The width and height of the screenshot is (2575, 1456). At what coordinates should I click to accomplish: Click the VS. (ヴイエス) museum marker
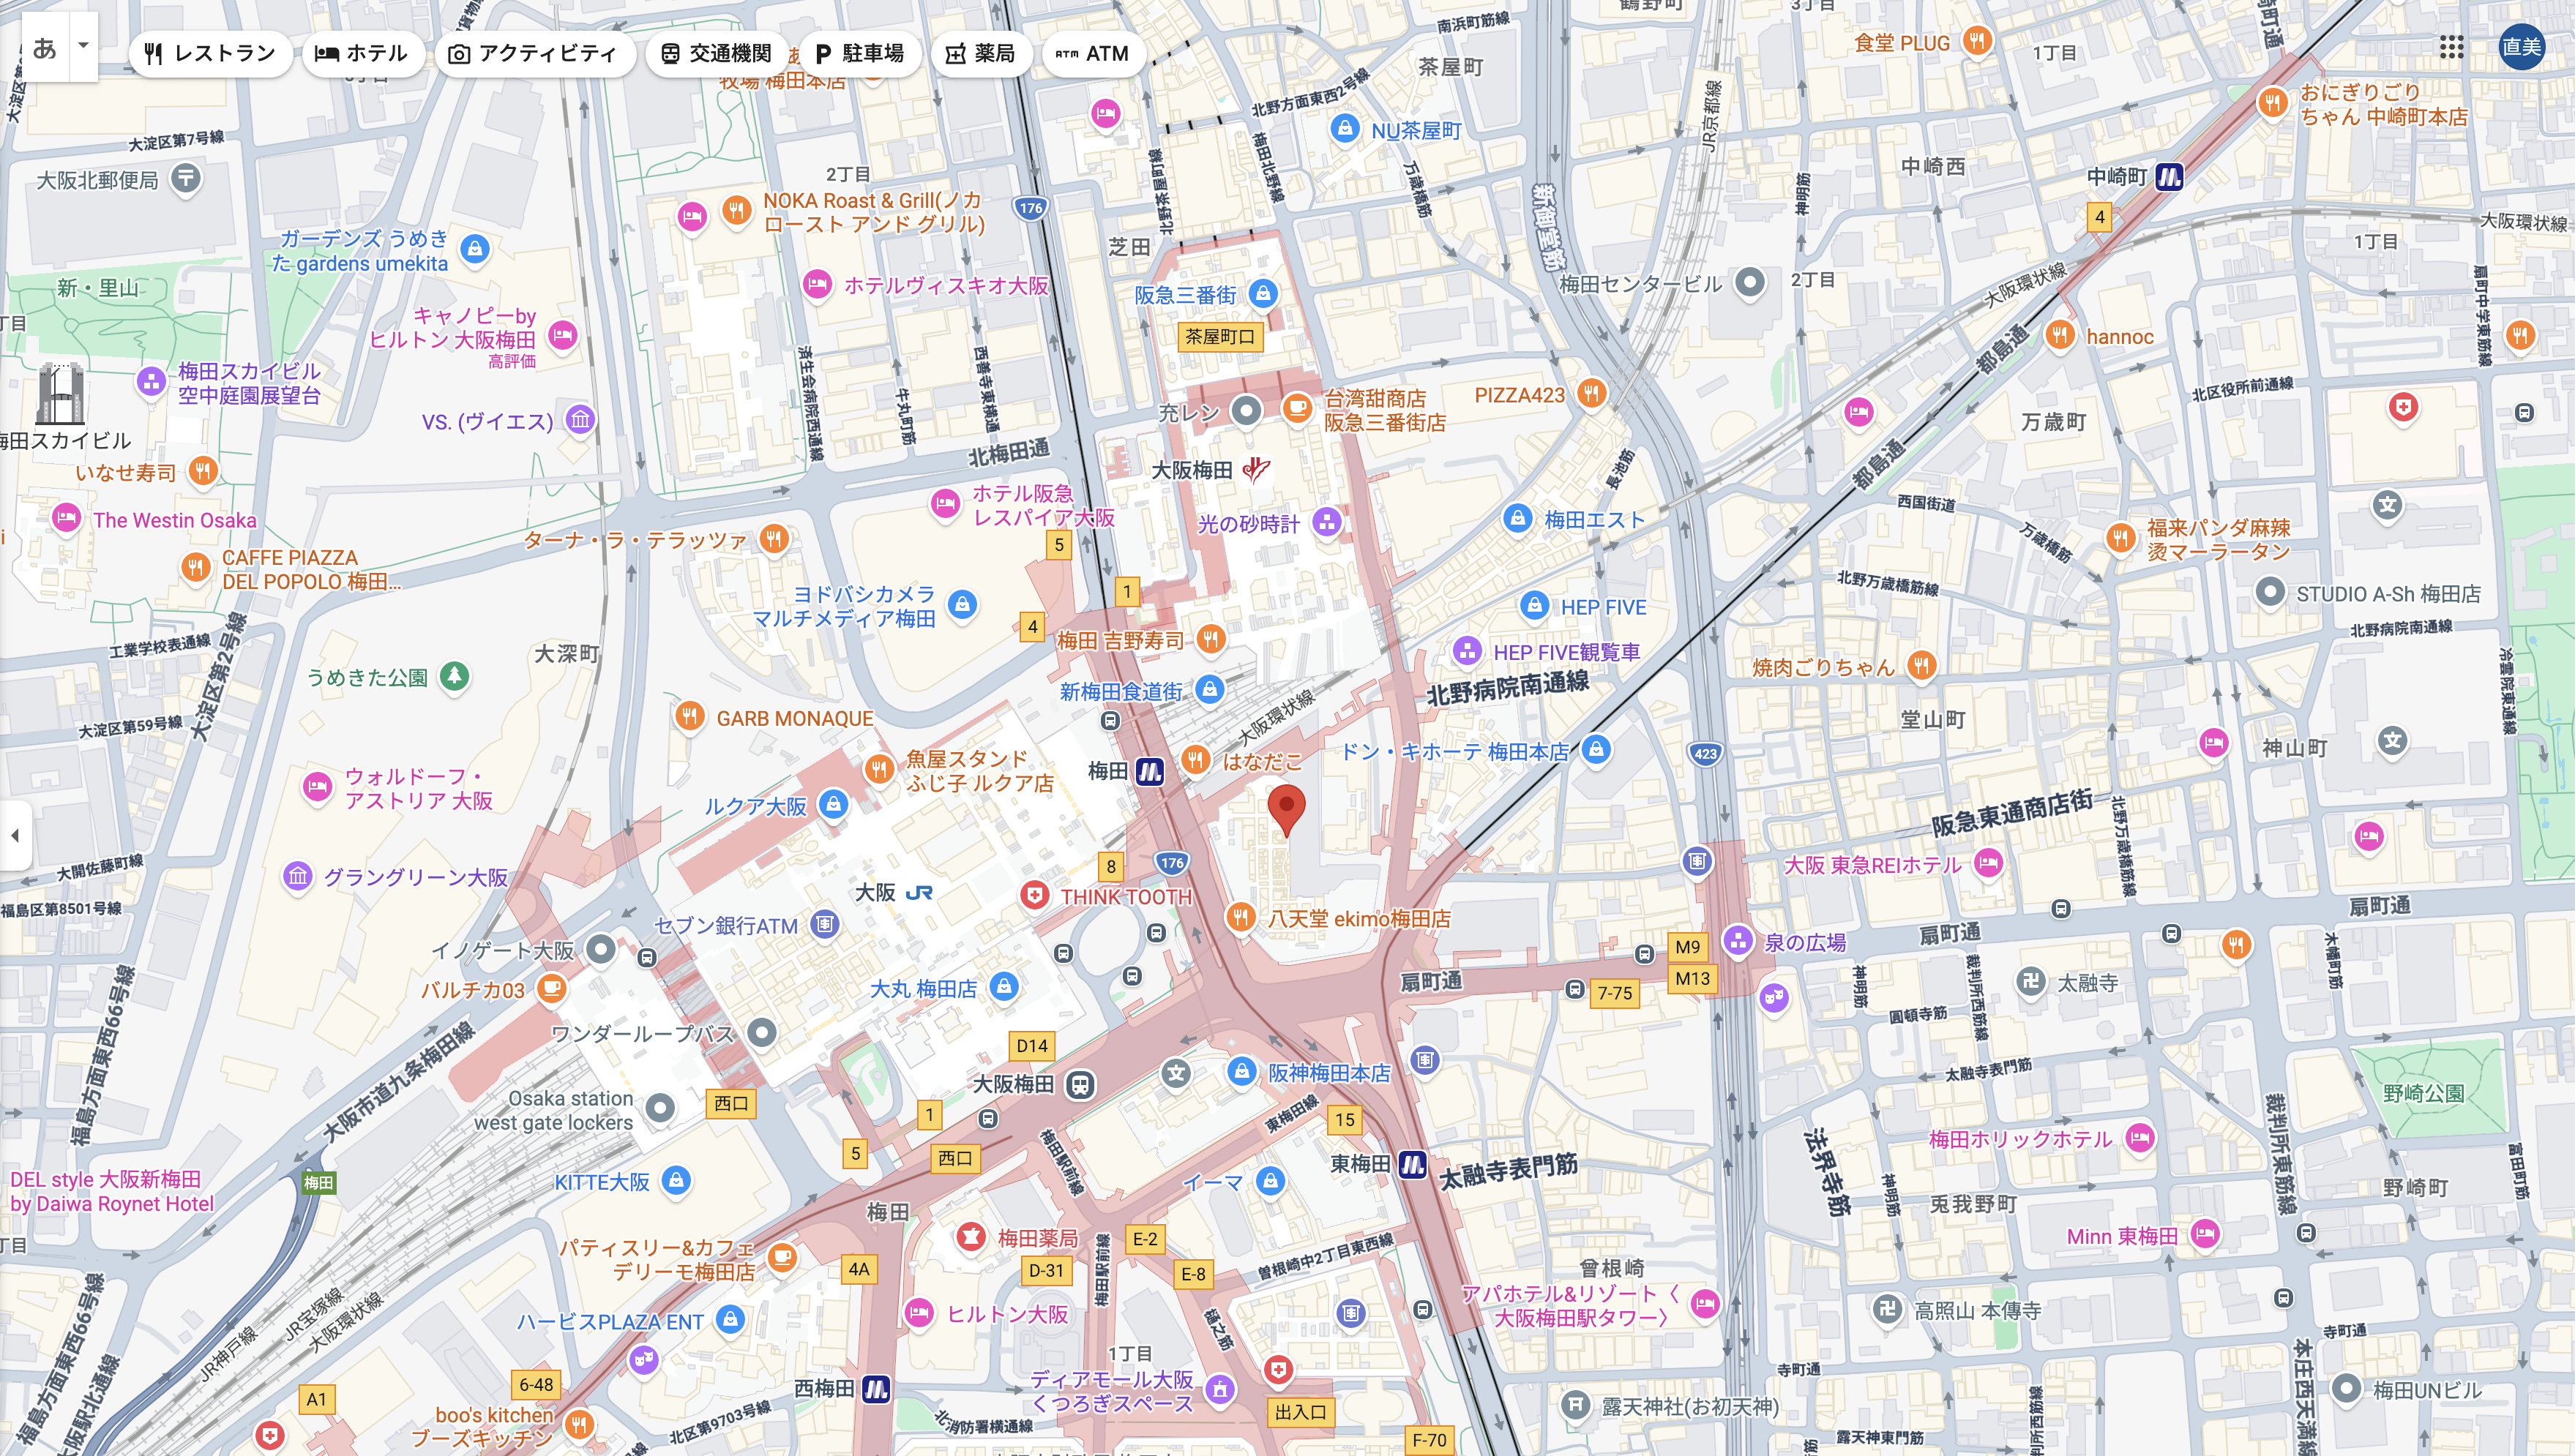click(580, 419)
